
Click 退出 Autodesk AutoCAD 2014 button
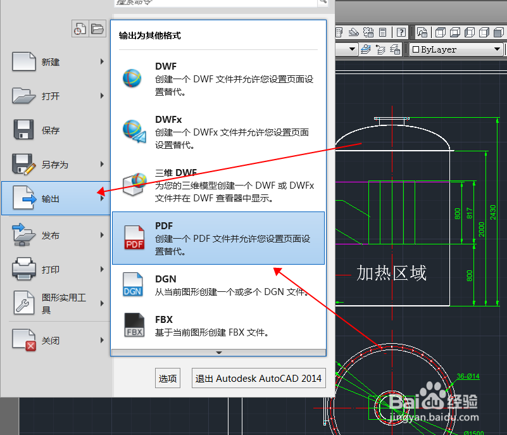[x=259, y=378]
